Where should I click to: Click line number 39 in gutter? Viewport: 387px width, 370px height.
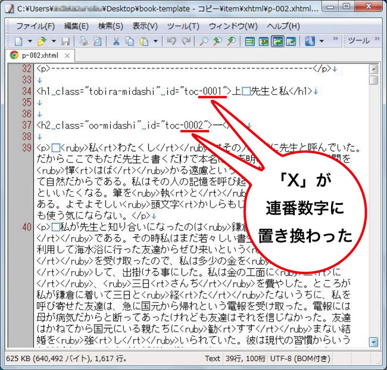[27, 148]
